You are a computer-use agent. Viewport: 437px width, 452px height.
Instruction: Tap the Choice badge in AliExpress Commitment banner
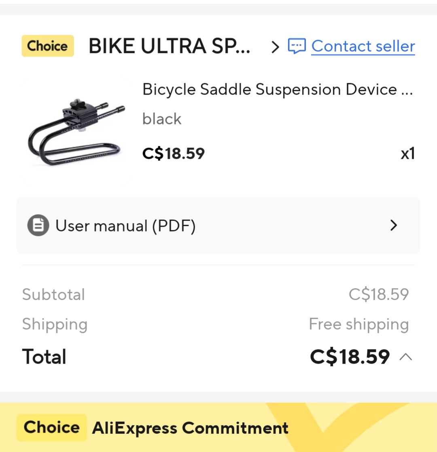point(51,427)
